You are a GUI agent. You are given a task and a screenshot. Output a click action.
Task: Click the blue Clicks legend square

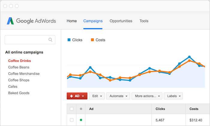69,40
